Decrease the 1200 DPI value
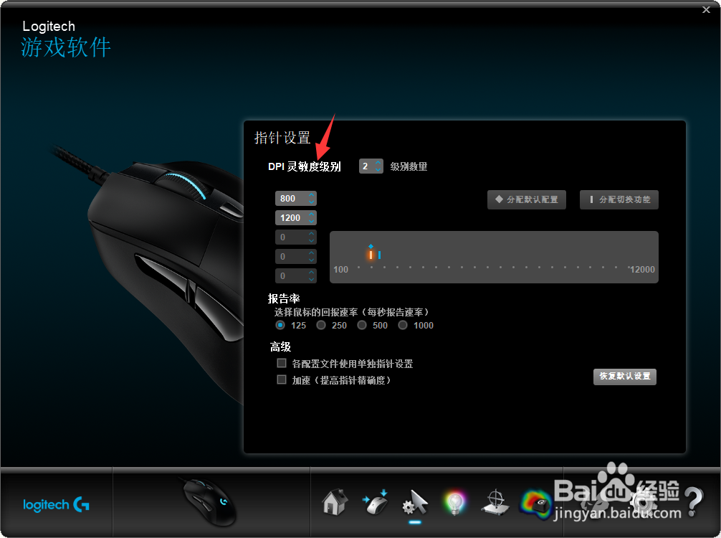Viewport: 721px width, 538px height. click(311, 222)
